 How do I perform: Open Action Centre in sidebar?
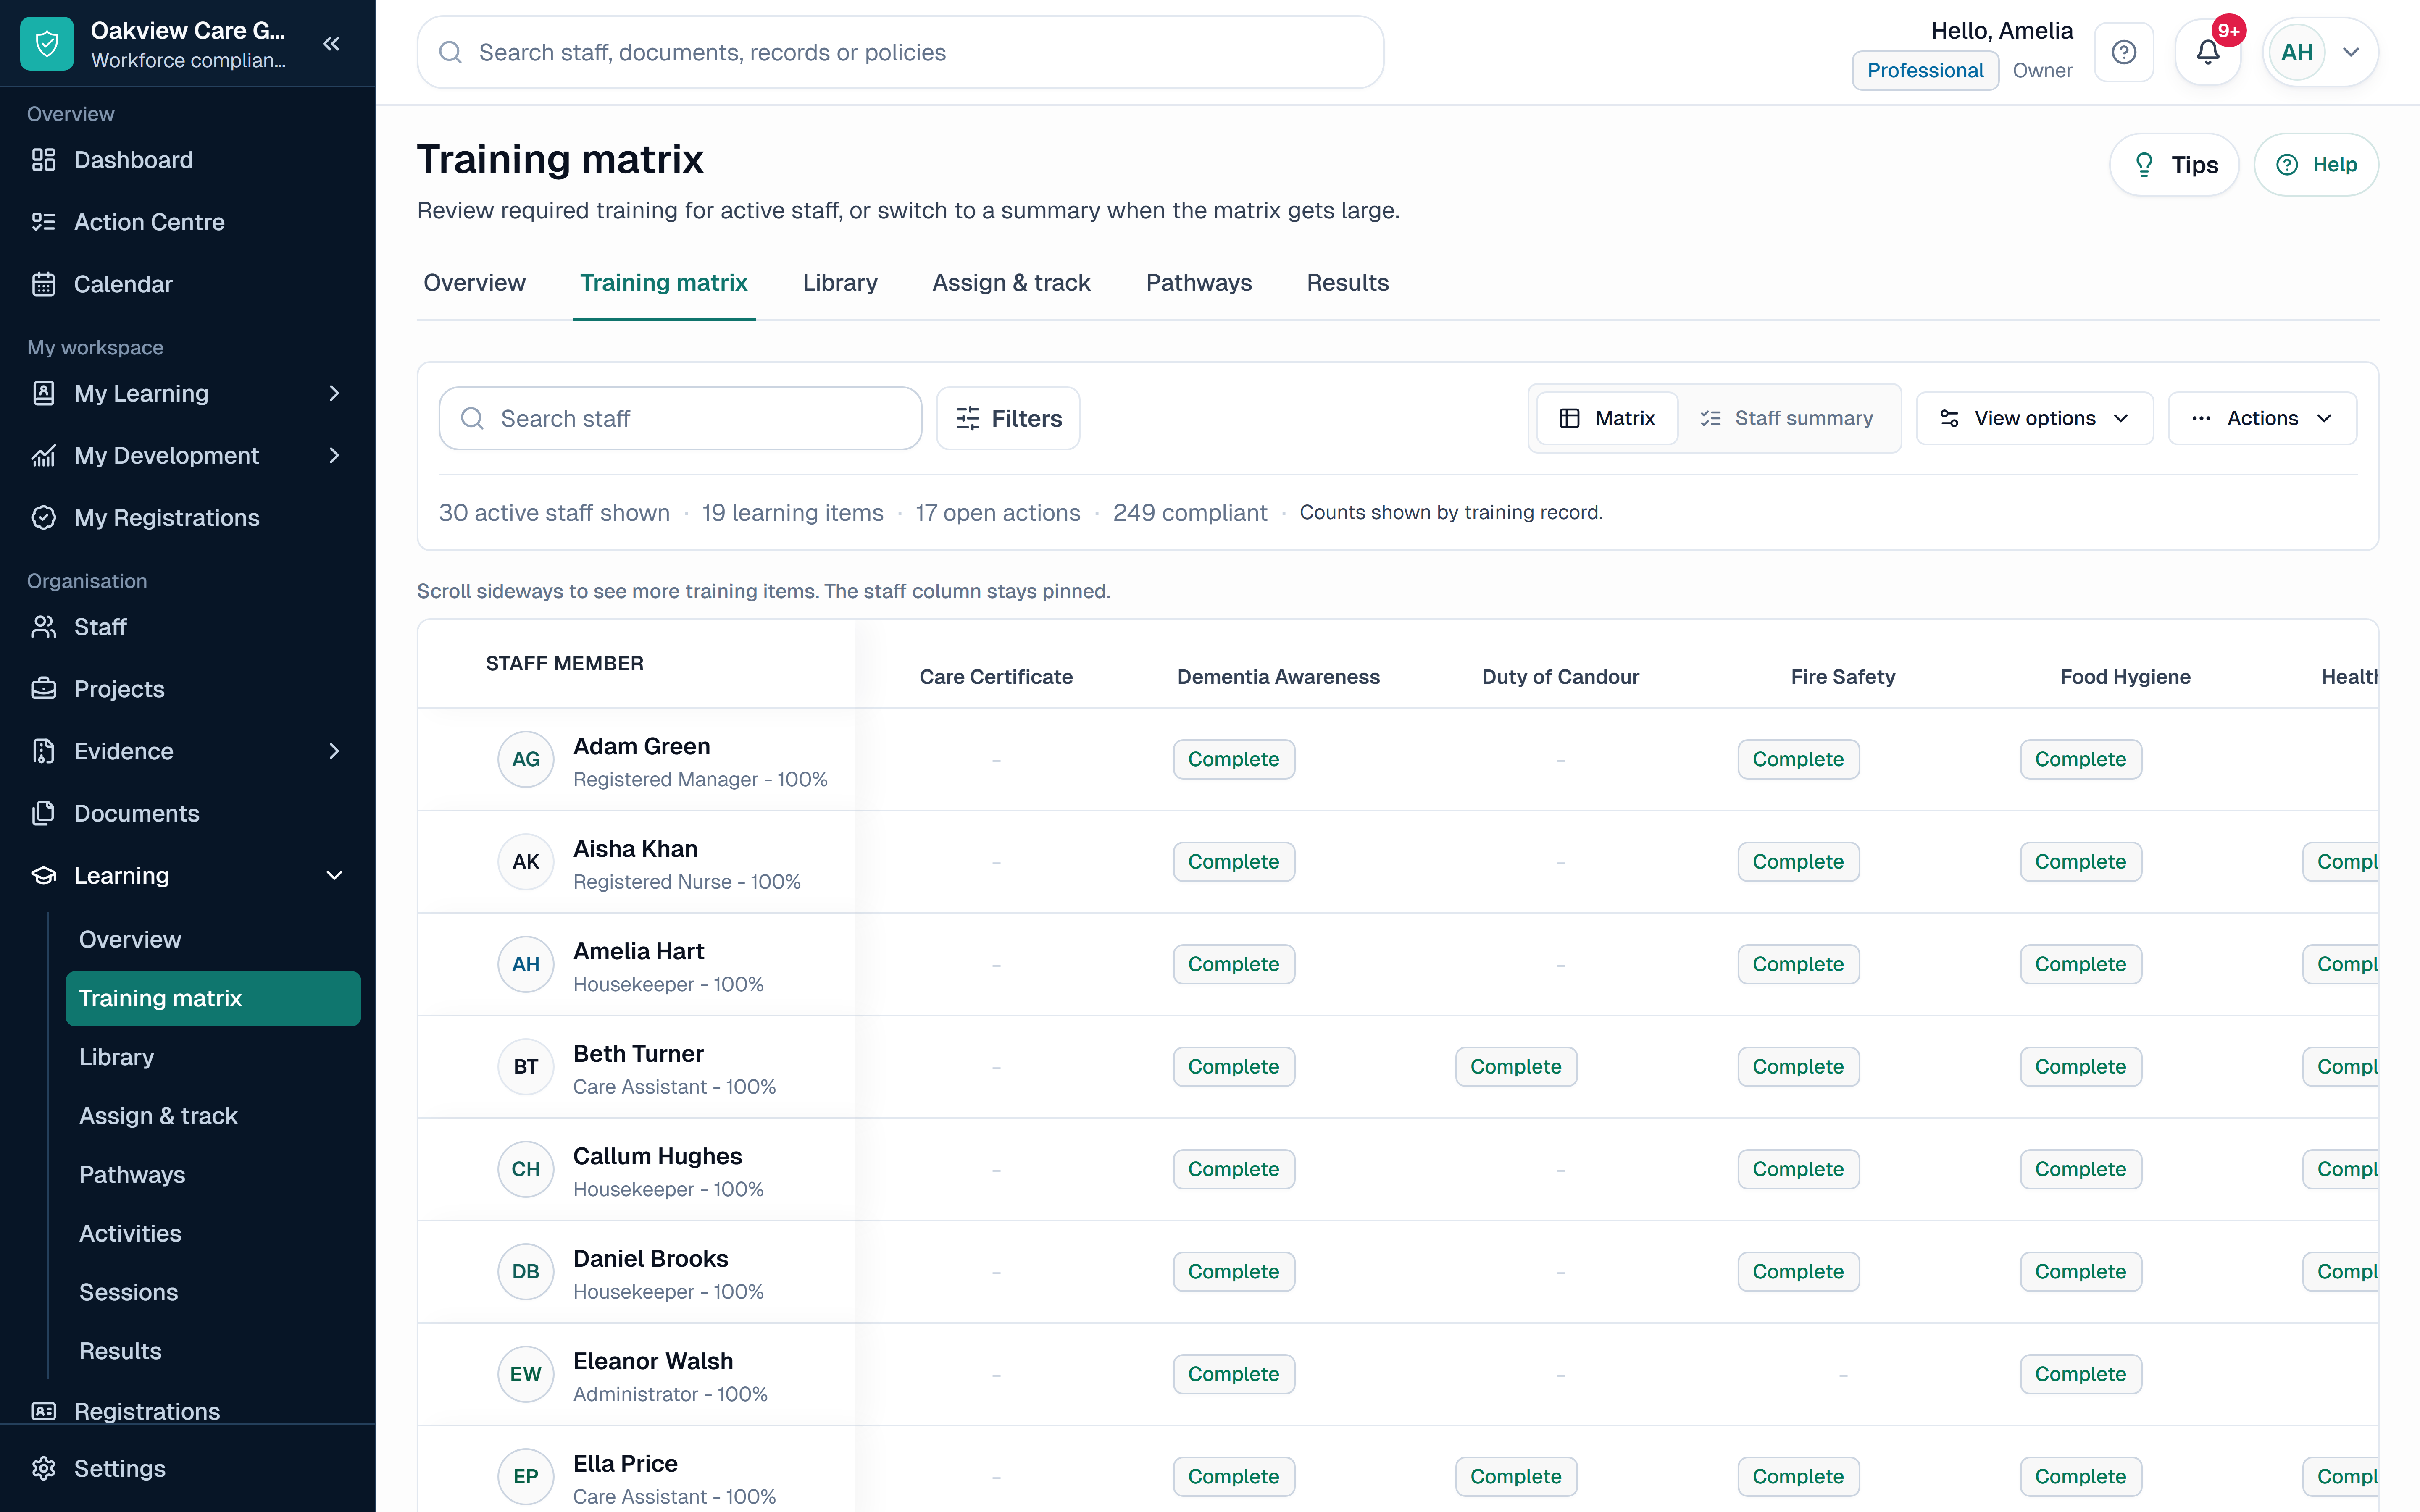[x=188, y=222]
